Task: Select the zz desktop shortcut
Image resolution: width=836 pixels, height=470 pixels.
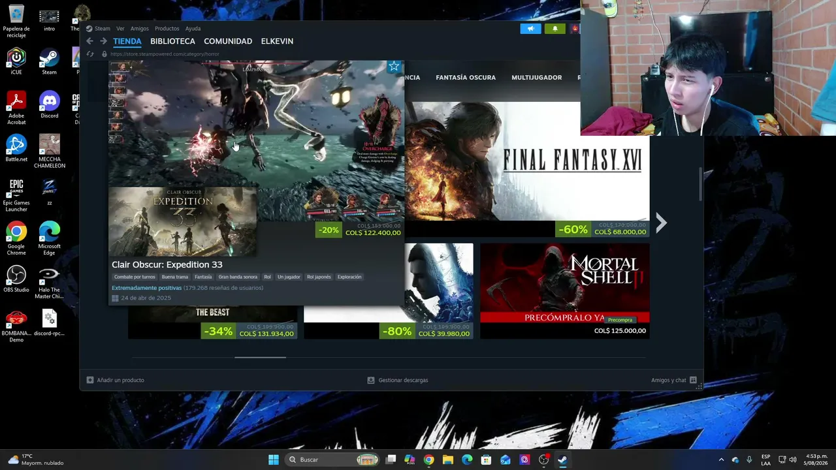Action: [x=49, y=192]
